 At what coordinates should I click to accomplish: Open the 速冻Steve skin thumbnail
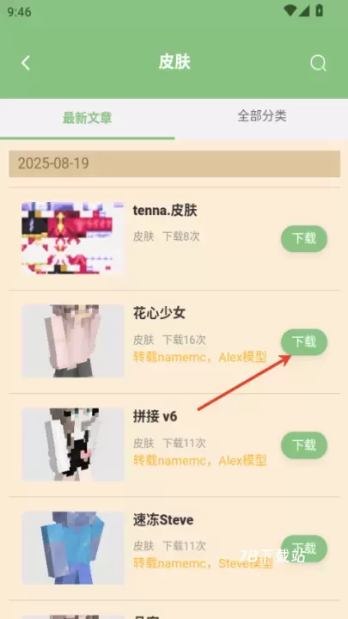72,548
